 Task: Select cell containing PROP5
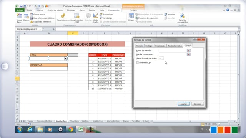click(118, 72)
